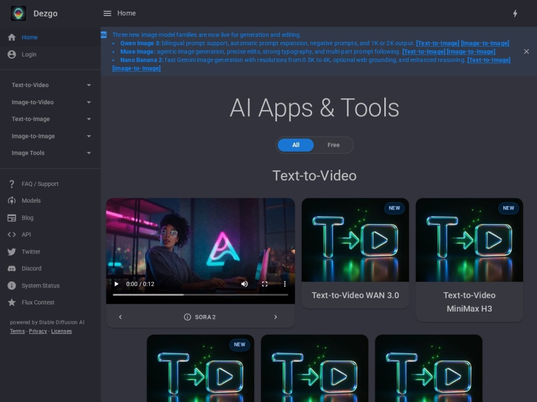Seek in the video progress bar

[x=200, y=295]
